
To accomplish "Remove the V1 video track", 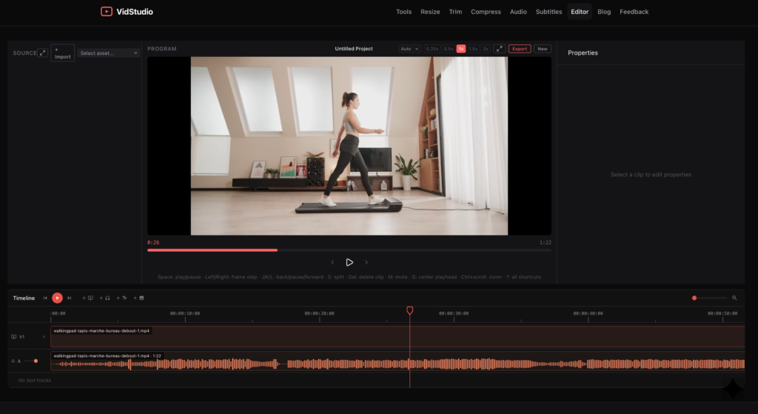I will (x=43, y=337).
